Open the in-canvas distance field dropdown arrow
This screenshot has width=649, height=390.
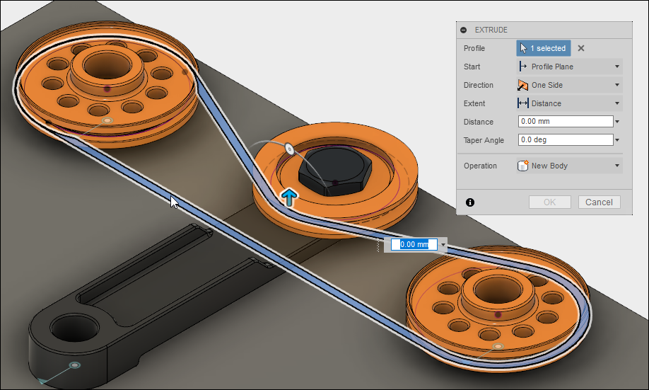tap(443, 244)
